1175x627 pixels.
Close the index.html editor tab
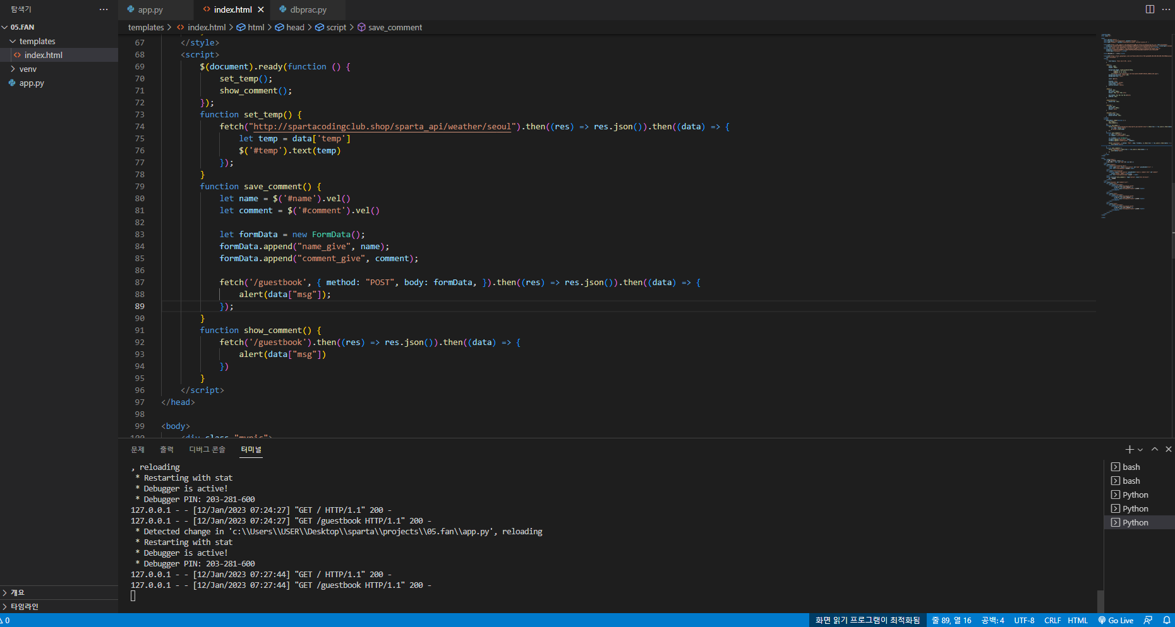(x=261, y=9)
